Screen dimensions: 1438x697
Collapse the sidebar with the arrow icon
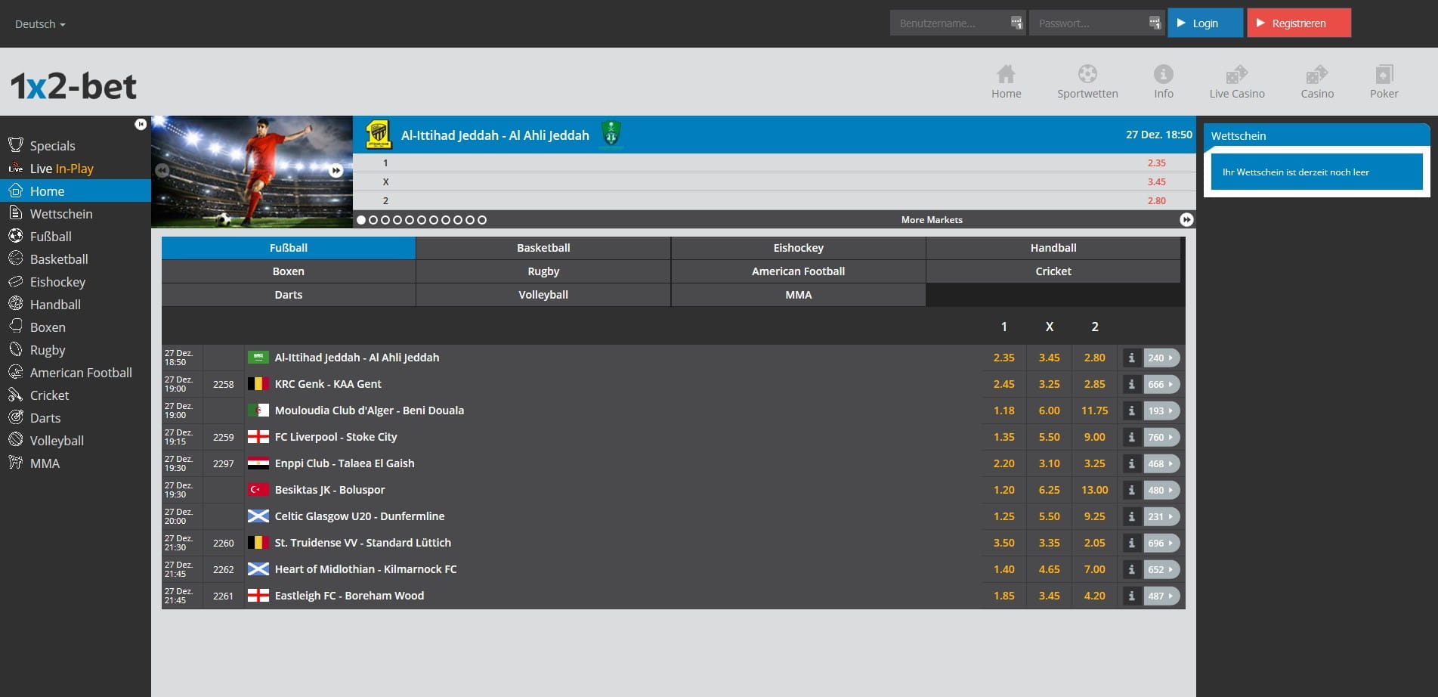click(141, 124)
